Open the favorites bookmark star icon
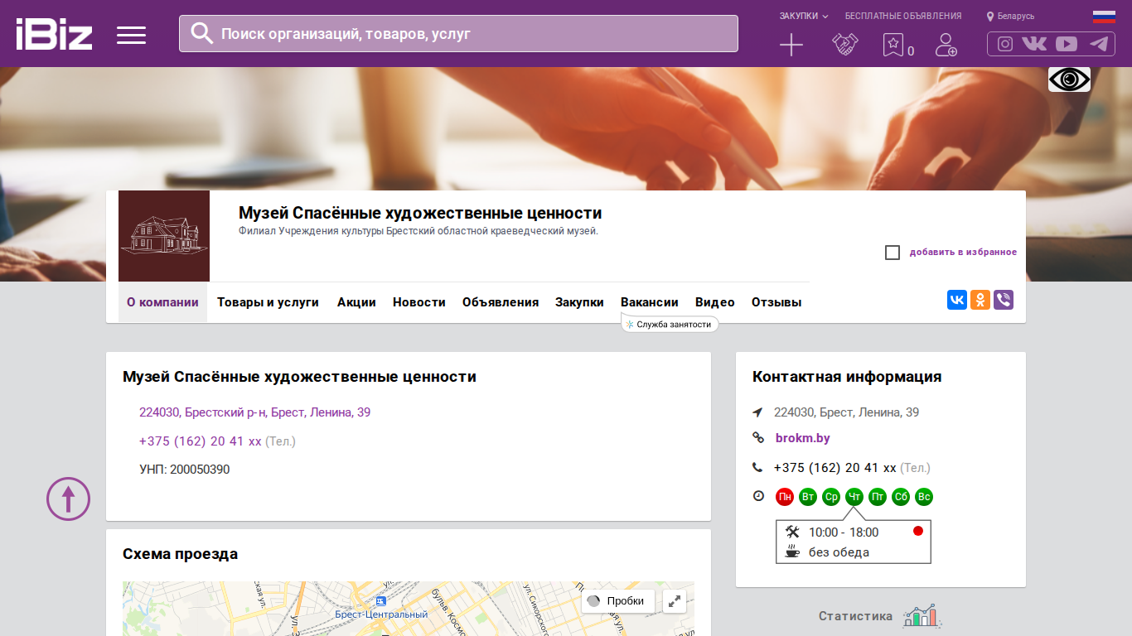This screenshot has height=636, width=1132. 893,45
